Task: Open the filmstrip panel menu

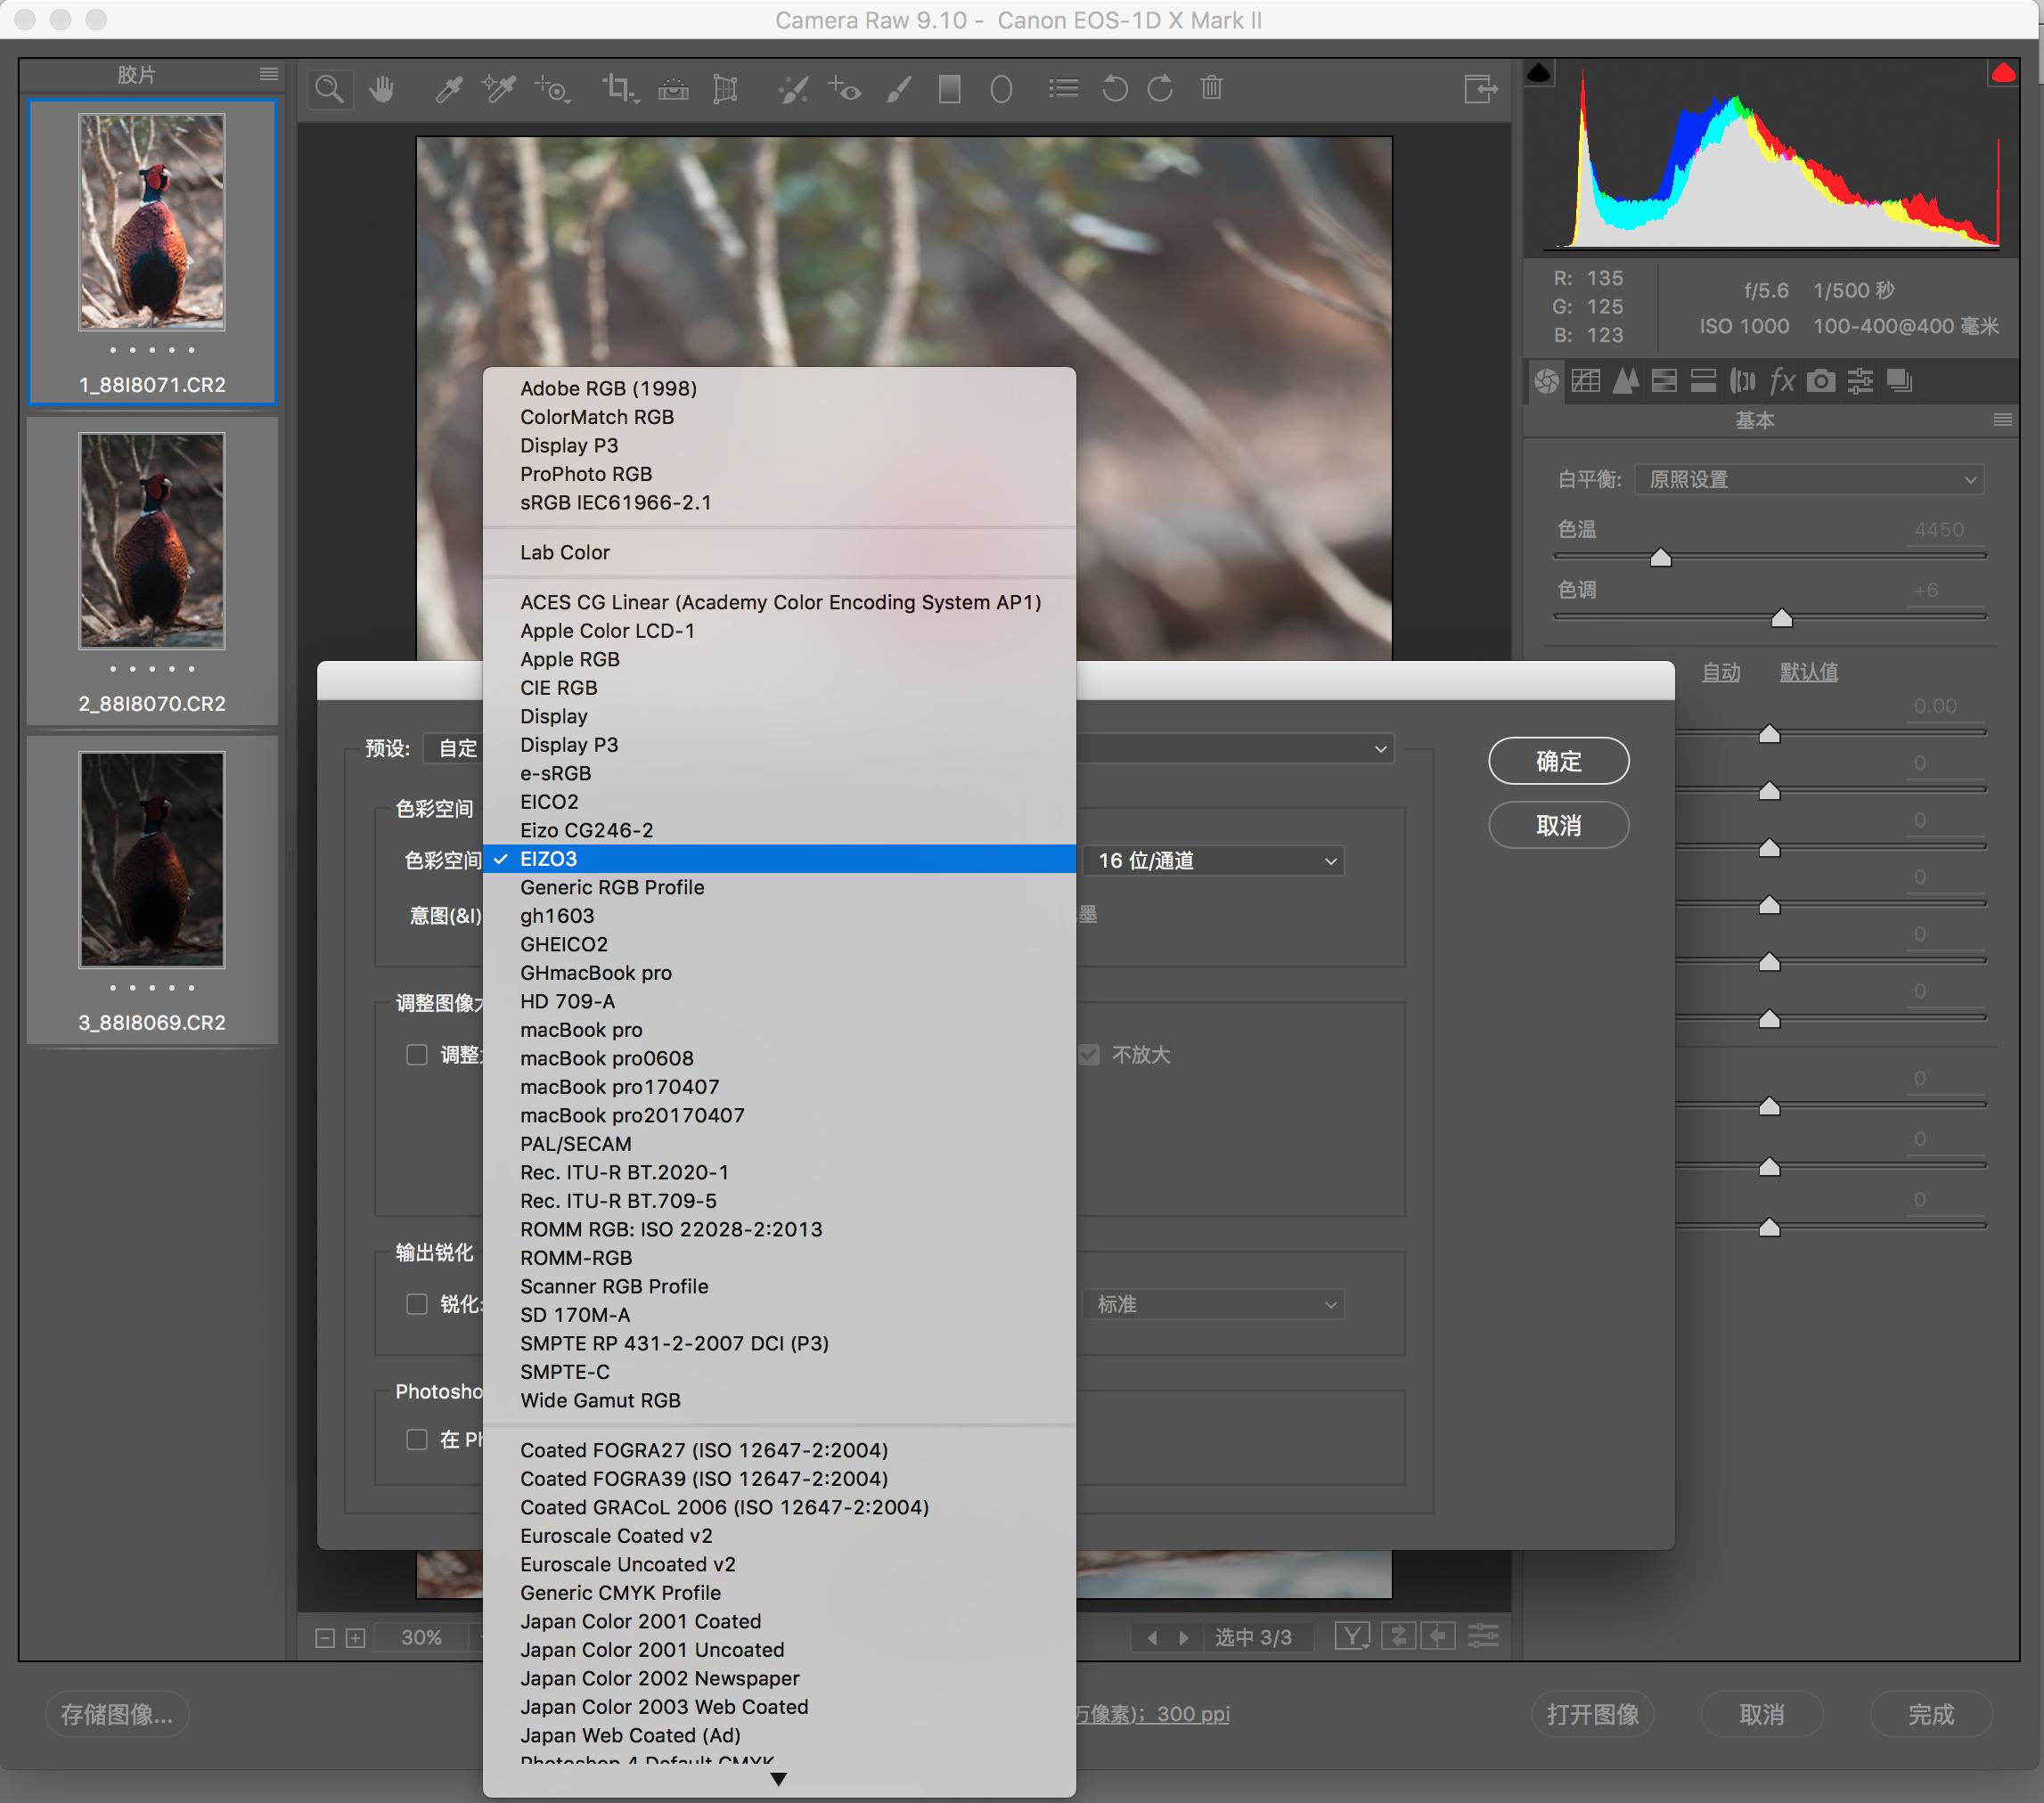Action: pos(268,74)
